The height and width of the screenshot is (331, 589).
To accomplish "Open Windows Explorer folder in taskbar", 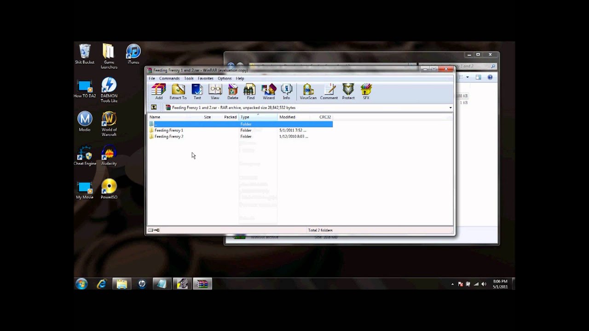I will coord(121,284).
